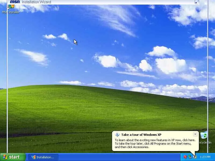Open the MSN Installer desktop shortcut

pos(10,9)
